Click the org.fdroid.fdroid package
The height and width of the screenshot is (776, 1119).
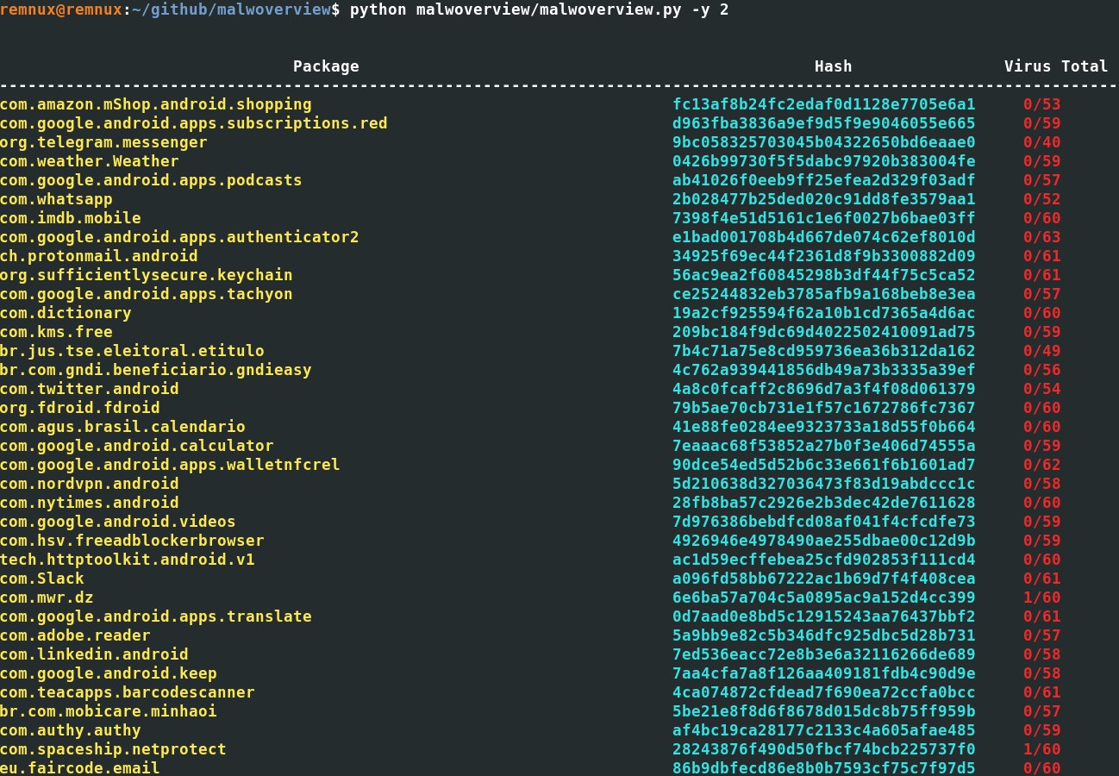point(80,408)
